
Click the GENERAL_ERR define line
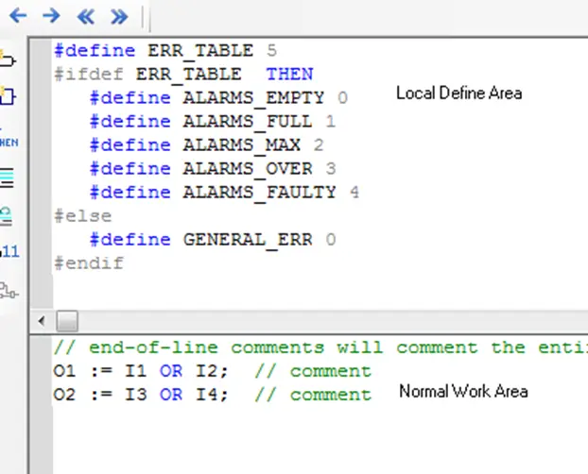[213, 240]
